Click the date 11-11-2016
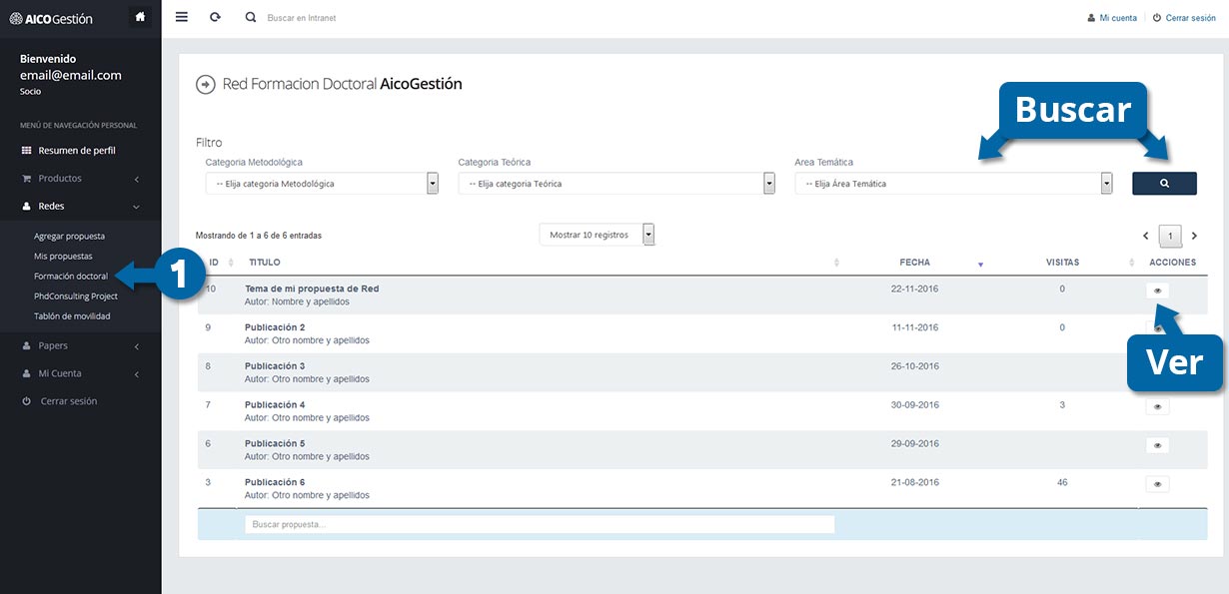Image resolution: width=1229 pixels, height=594 pixels. (915, 327)
